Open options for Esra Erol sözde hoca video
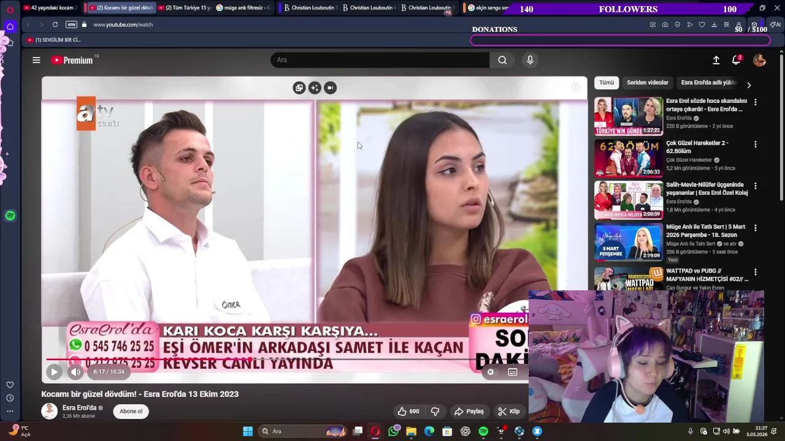 (x=756, y=102)
